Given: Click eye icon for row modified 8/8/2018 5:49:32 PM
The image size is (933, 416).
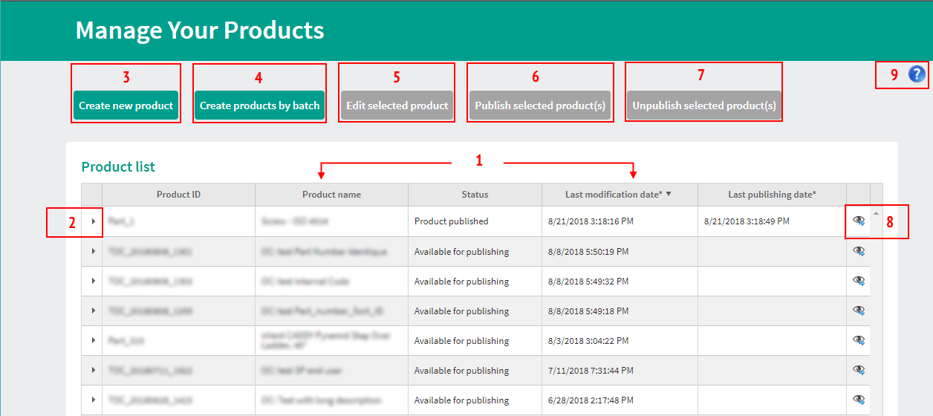Looking at the screenshot, I should (x=859, y=281).
